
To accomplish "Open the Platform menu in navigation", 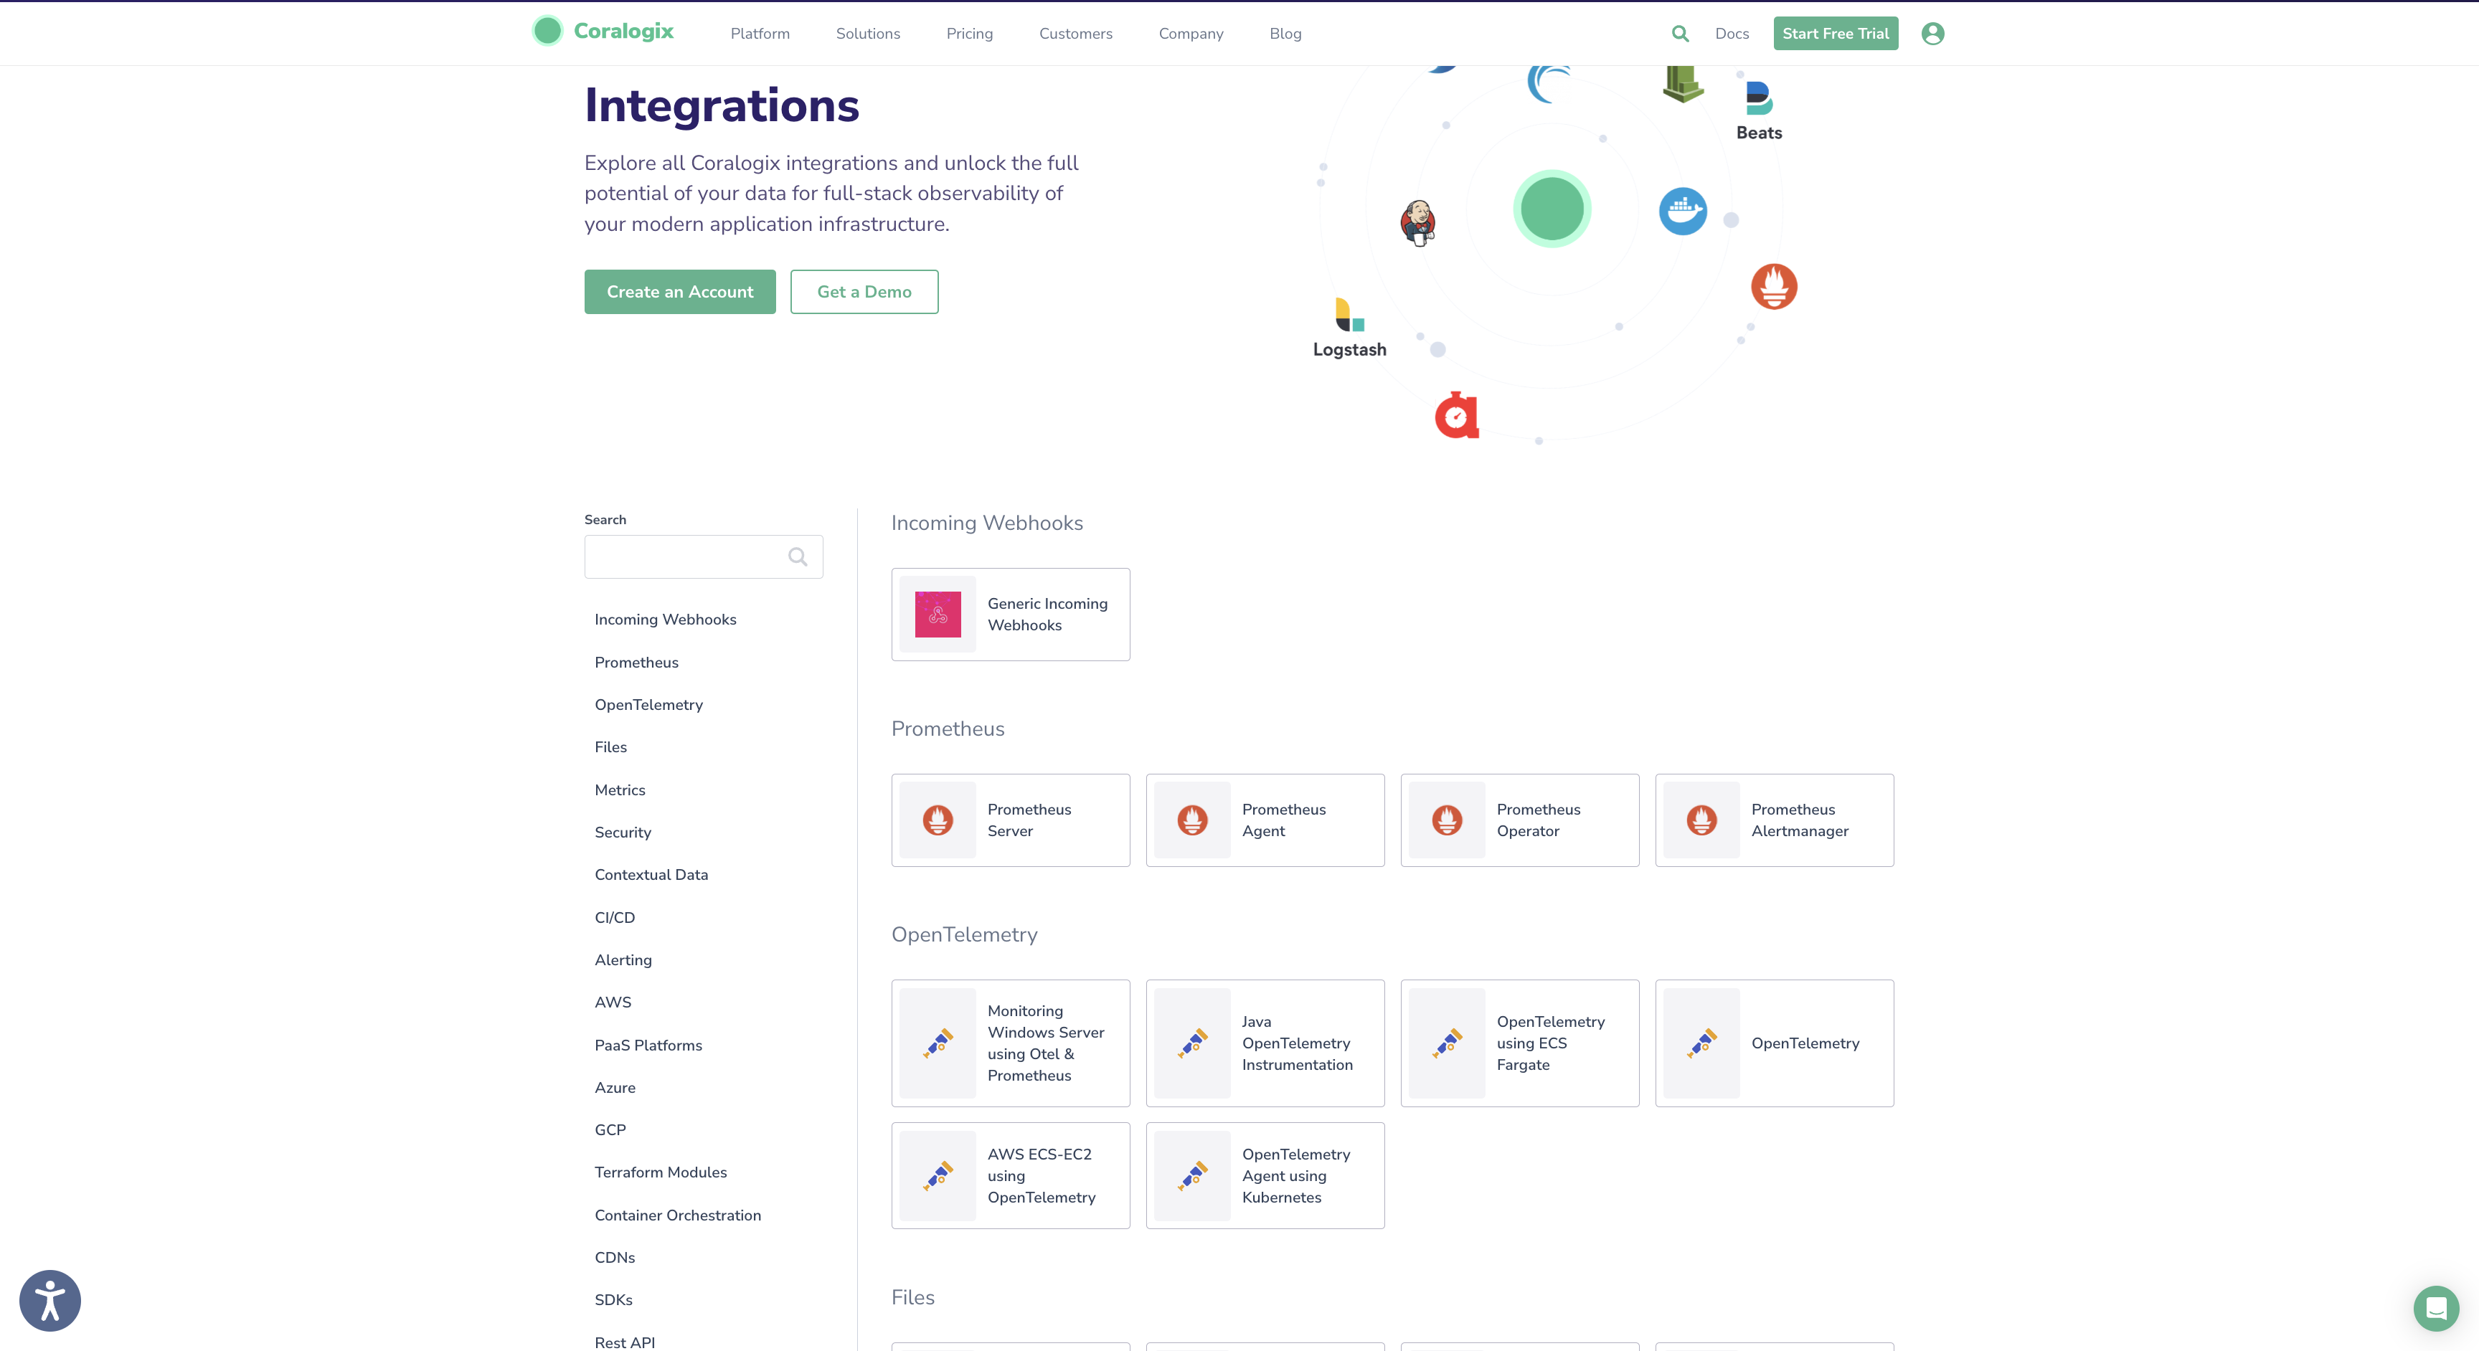I will (x=760, y=34).
